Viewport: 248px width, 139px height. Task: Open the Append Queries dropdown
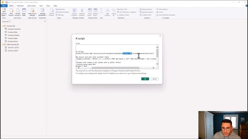(146, 12)
